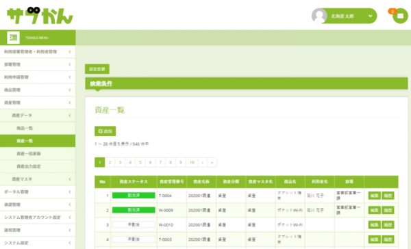
Task: Click the Toggle Menu icon
Action: (13, 38)
